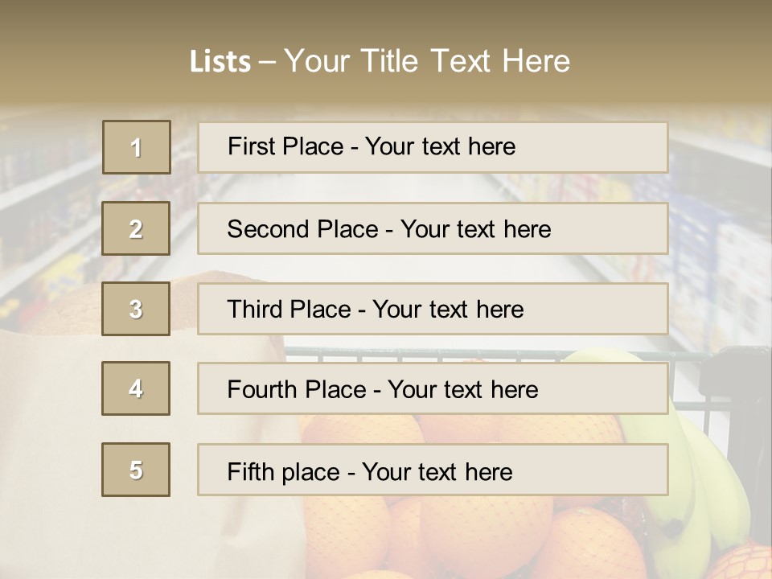Viewport: 772px width, 579px height.
Task: Click the number 5 box
Action: pos(136,470)
